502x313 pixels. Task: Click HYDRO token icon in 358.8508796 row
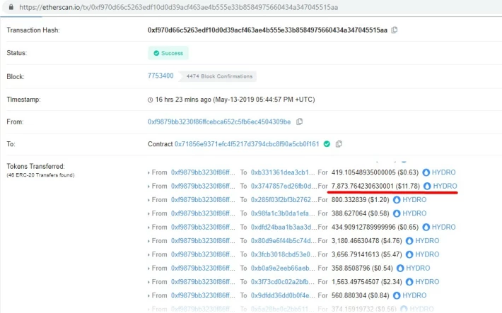tap(400, 268)
